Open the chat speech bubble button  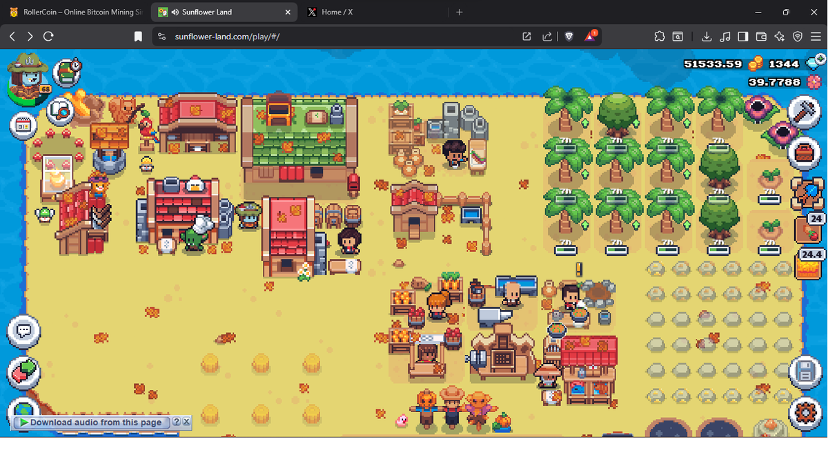coord(24,331)
